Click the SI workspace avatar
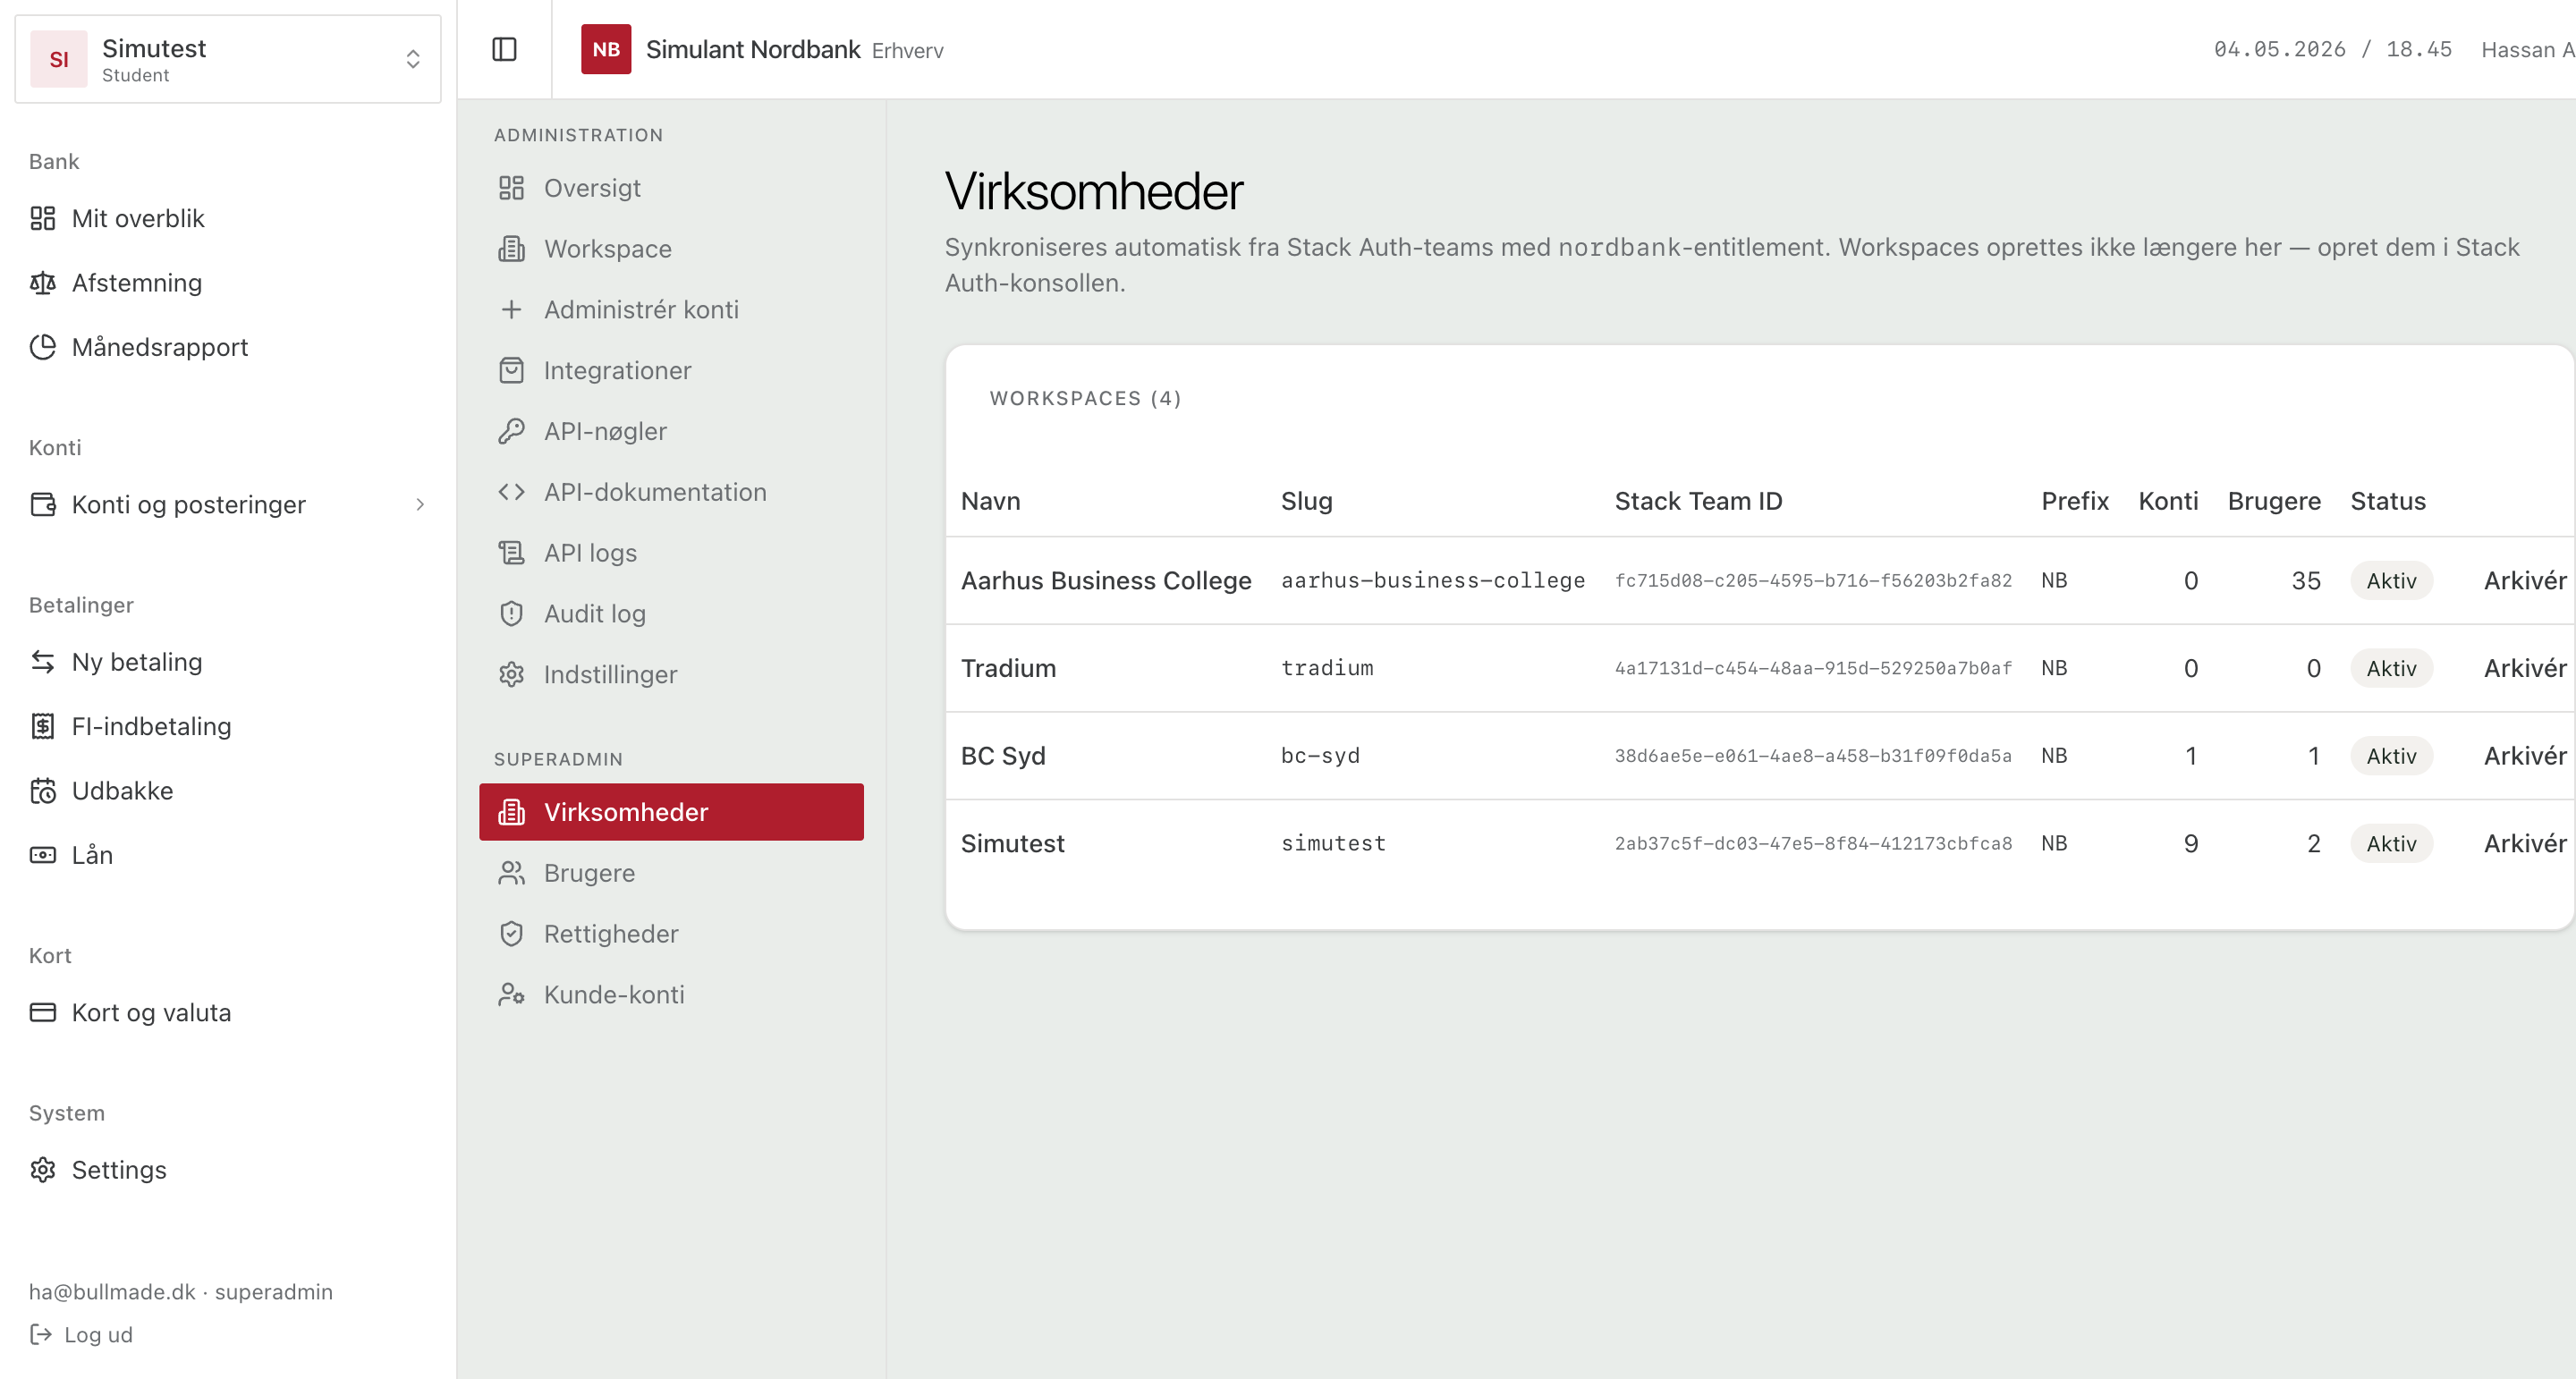The height and width of the screenshot is (1379, 2576). coord(59,59)
